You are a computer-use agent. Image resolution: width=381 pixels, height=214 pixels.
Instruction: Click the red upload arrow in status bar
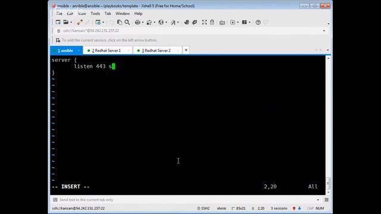tap(294, 209)
